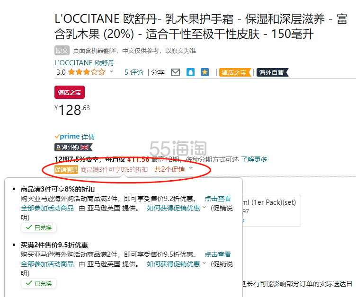
Task: Click the 商品满3件可享8%的折扣 heading in the popover
Action: click(58, 189)
